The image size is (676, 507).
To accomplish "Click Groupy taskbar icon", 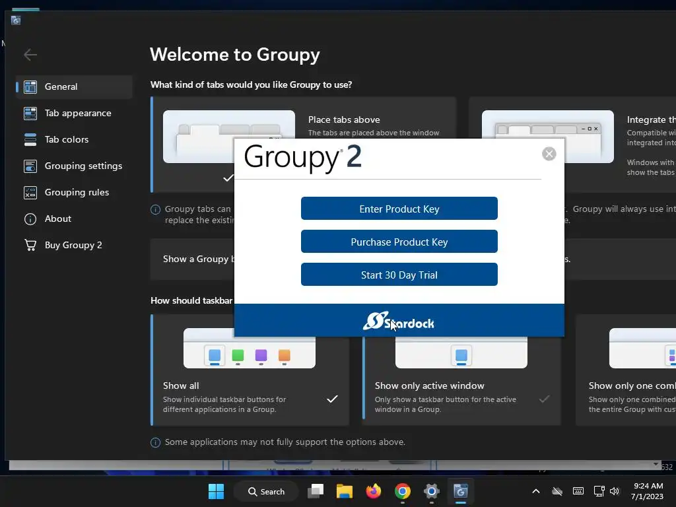I will 460,491.
